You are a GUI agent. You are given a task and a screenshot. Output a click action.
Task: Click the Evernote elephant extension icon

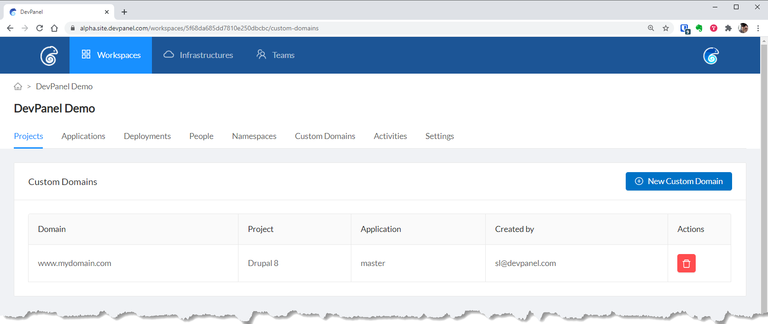pos(699,28)
